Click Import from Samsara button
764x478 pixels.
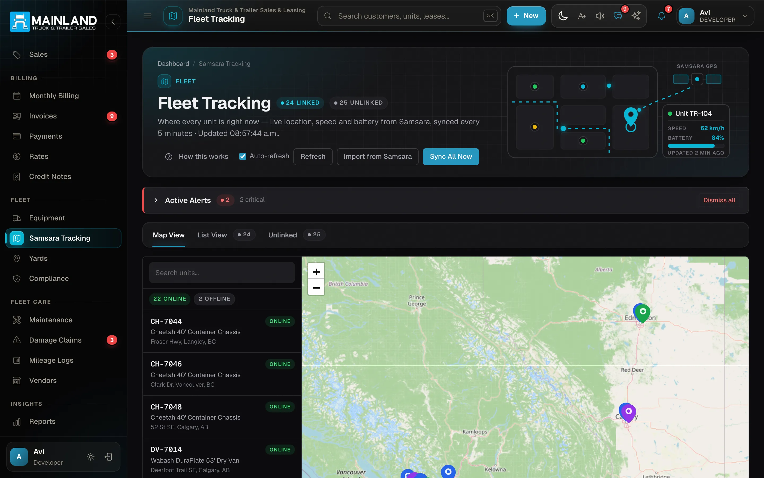coord(377,156)
